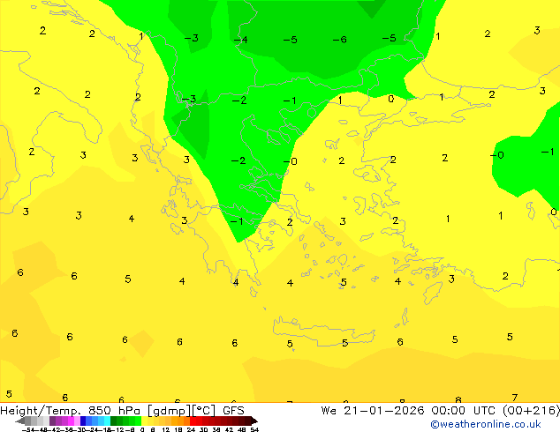
Task: Click the yellow swatch in the temperature legend
Action: tap(144, 421)
